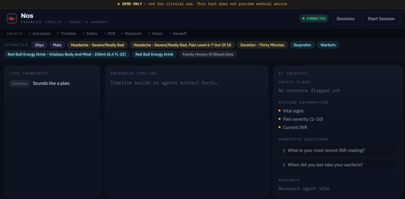The height and width of the screenshot is (199, 405).
Task: Click the question mark icon beside warfarin question
Action: [284, 165]
